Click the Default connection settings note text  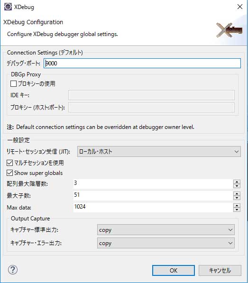(105, 127)
